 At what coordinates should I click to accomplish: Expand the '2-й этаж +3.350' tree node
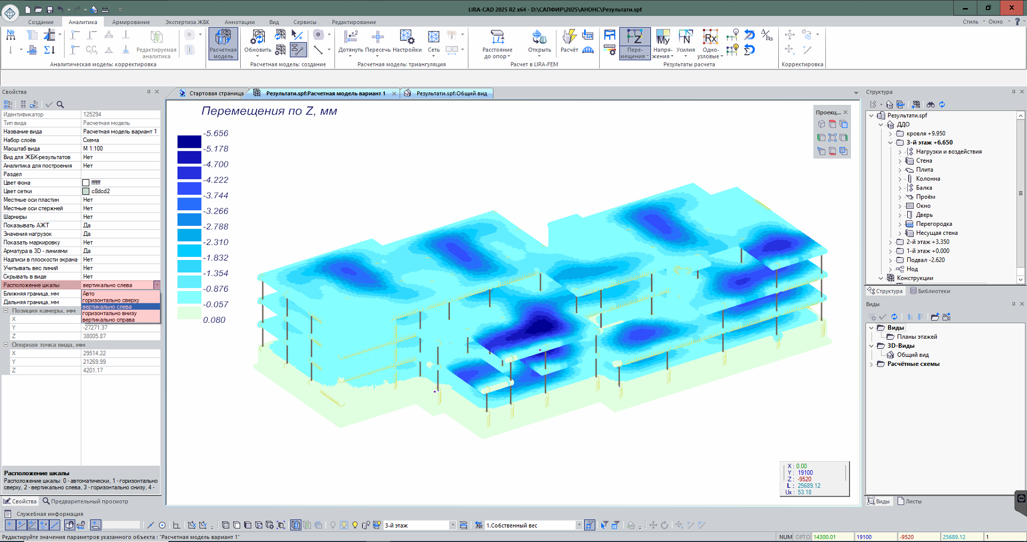(891, 242)
